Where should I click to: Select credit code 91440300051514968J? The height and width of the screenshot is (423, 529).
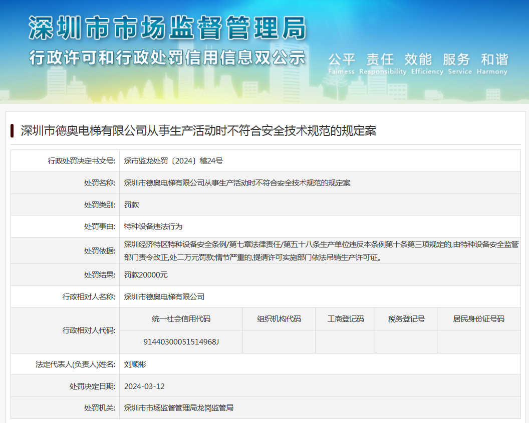(181, 342)
